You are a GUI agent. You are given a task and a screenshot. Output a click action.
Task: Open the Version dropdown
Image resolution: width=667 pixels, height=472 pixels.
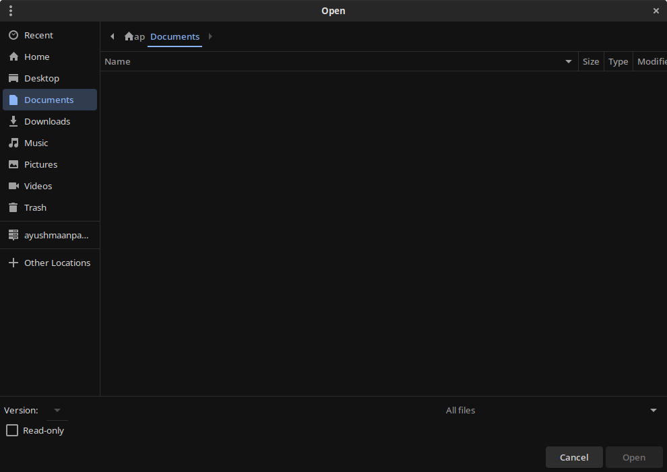tap(57, 410)
